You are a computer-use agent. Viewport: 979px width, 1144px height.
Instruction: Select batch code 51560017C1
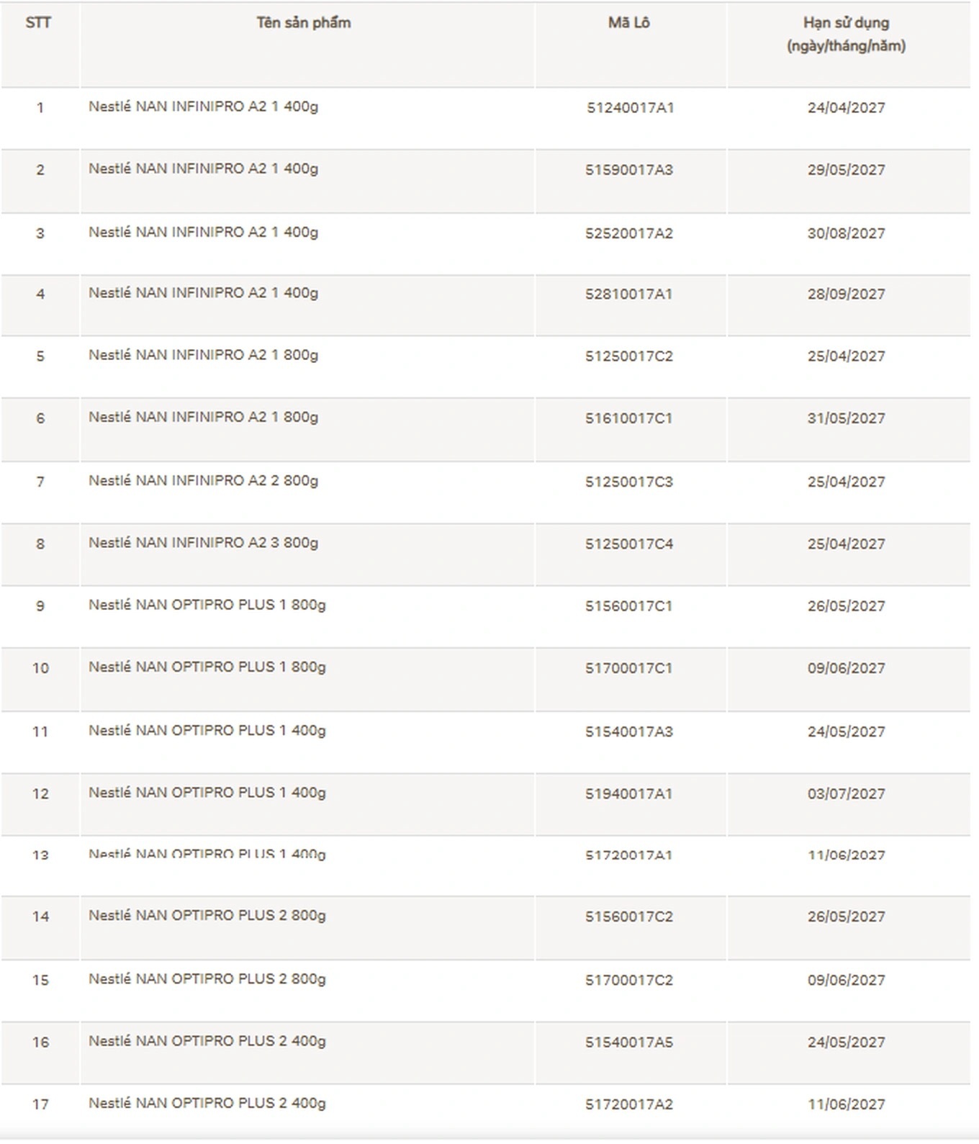pyautogui.click(x=628, y=606)
